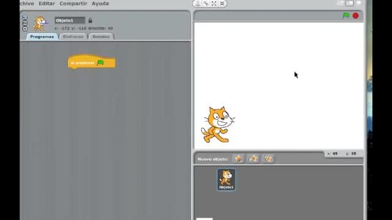Select the delete scissors tool
Screen dimensions: 392x220
tap(206, 4)
